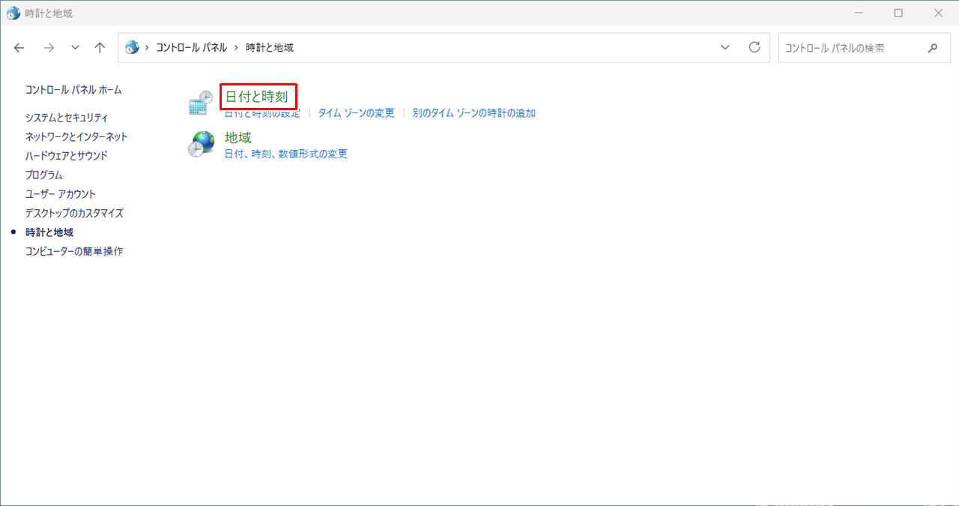Open デスクトップのカスタマイズ category
This screenshot has width=959, height=506.
pos(74,213)
